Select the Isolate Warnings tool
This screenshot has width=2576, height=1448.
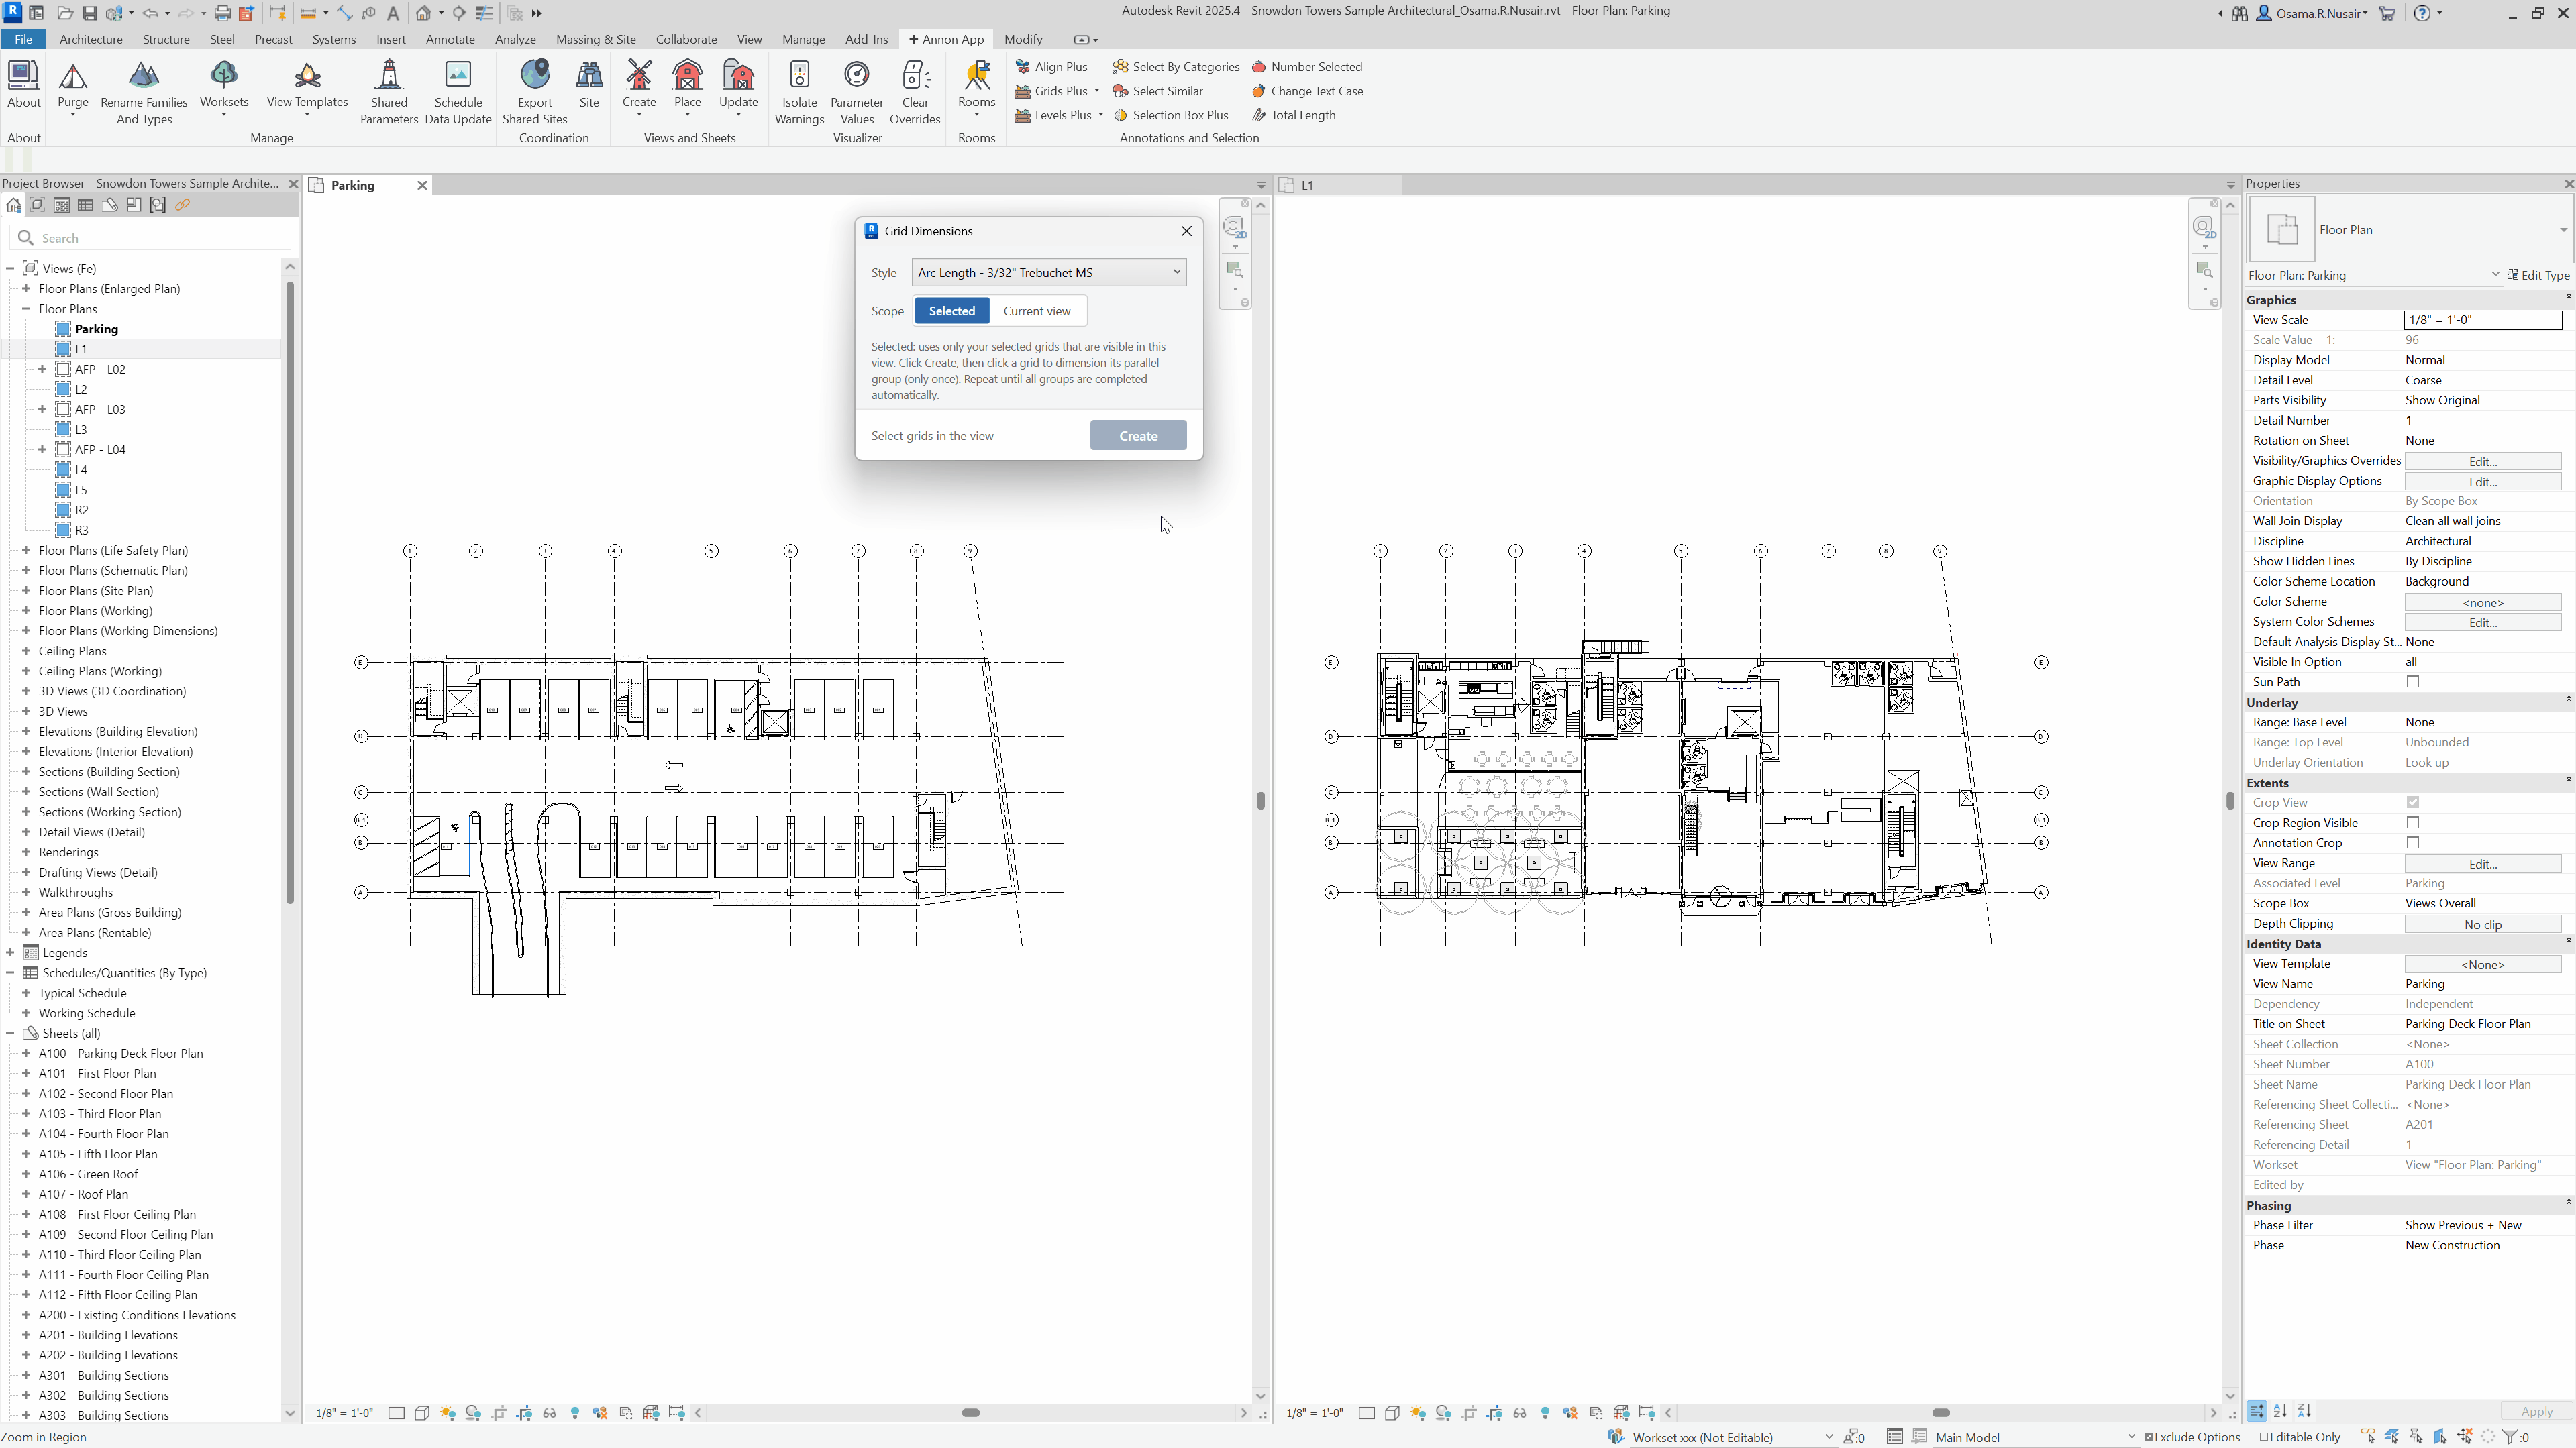tap(799, 92)
